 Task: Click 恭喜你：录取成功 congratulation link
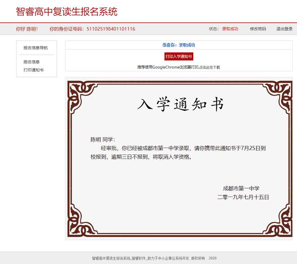click(x=179, y=45)
